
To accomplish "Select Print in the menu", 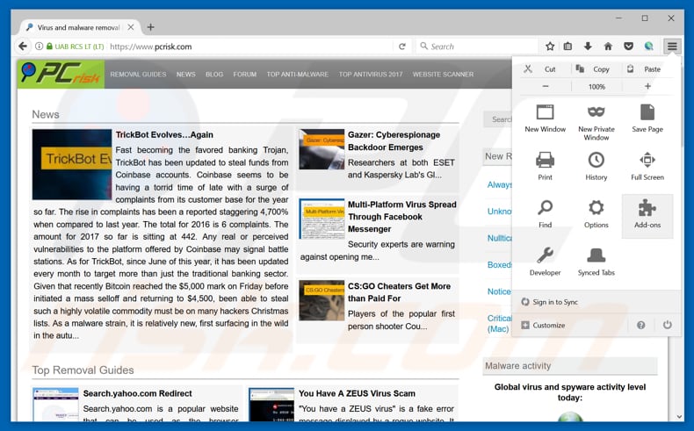I will (x=546, y=166).
